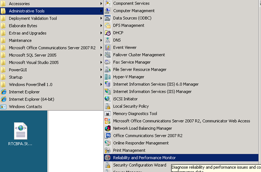Screen dimensions: 261x172
Task: Open Print Management menu entry
Action: 181,150
